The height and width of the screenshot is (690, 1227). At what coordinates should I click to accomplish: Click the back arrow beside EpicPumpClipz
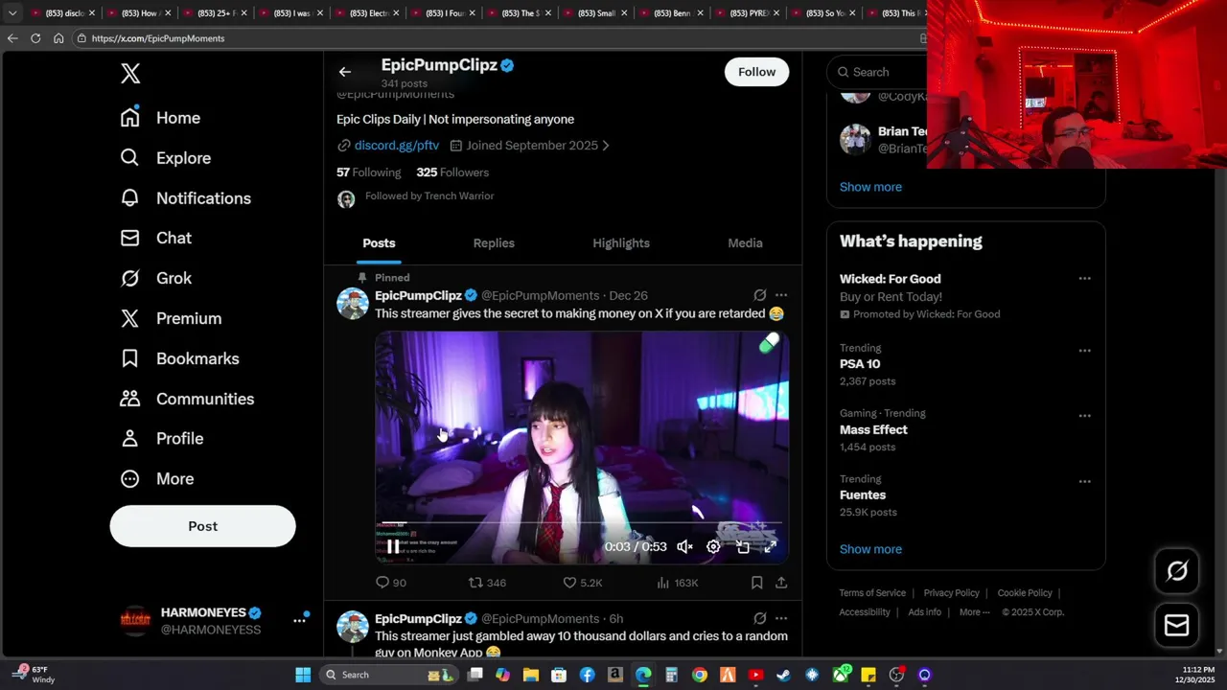345,72
